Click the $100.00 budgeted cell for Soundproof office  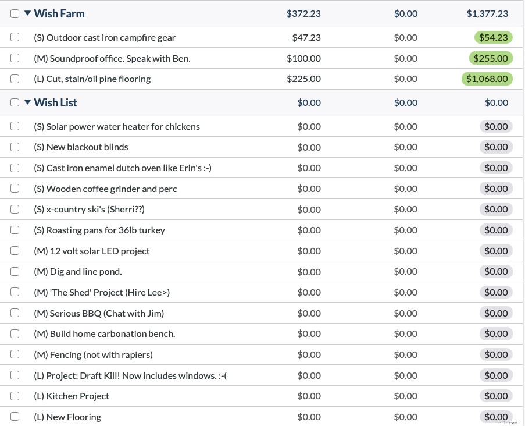click(x=303, y=58)
